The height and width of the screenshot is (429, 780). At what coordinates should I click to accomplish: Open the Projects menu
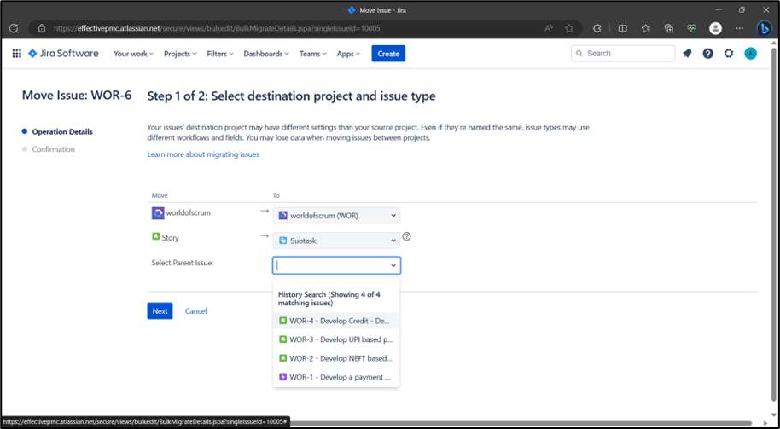pyautogui.click(x=180, y=54)
